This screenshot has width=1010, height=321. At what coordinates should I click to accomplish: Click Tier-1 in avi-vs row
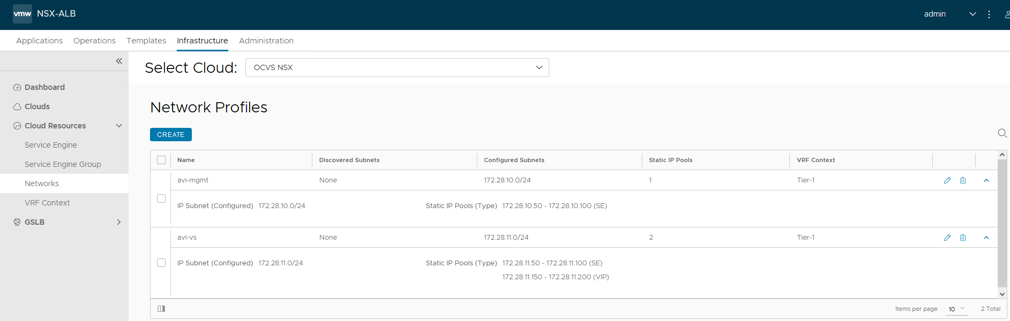click(805, 238)
